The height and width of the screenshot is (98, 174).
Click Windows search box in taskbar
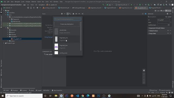coord(24,96)
